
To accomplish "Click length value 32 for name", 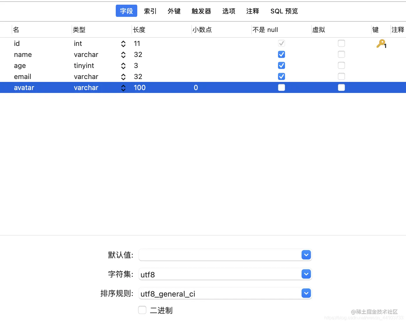I will coord(138,55).
